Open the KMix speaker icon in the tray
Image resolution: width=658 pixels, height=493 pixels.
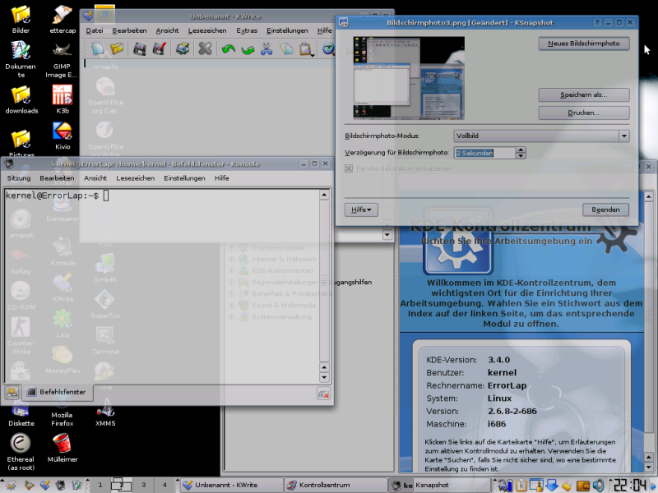(x=599, y=484)
